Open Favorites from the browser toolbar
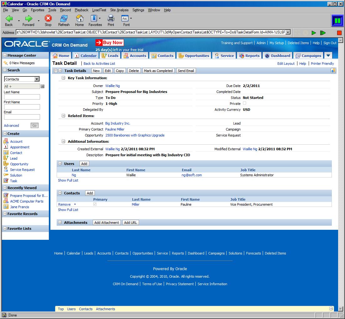This screenshot has width=345, height=319. click(94, 18)
